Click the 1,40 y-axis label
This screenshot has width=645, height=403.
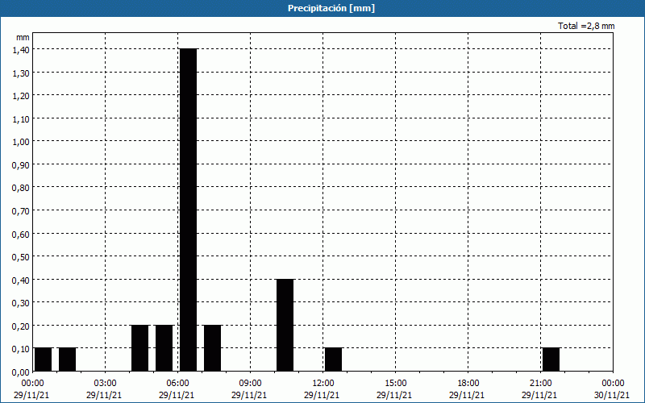click(x=21, y=49)
